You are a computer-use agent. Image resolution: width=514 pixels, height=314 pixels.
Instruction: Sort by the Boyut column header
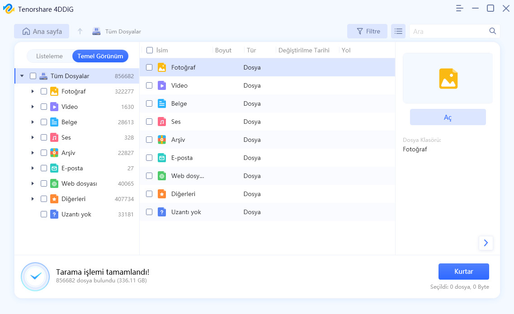coord(223,50)
